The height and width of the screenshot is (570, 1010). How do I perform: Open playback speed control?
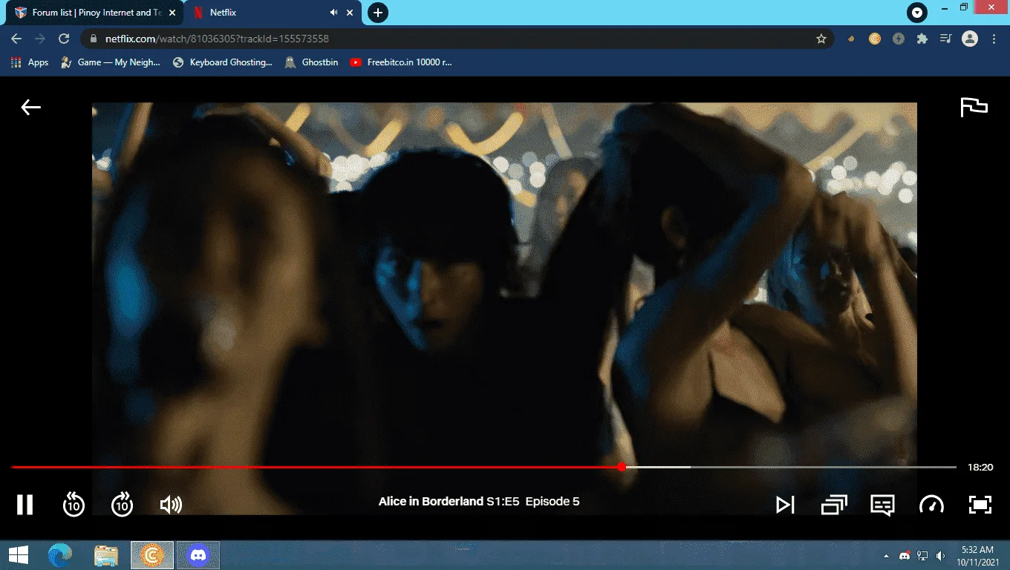click(x=931, y=505)
